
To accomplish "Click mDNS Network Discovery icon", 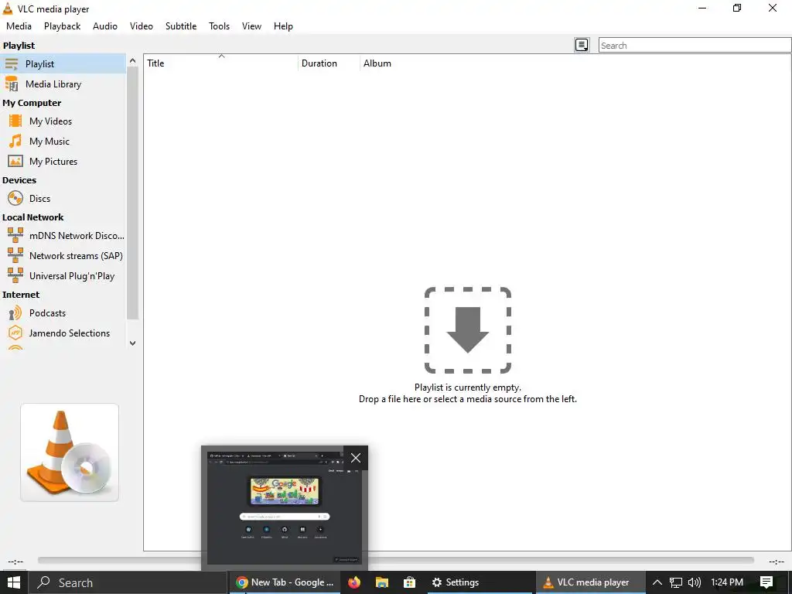I will 15,235.
